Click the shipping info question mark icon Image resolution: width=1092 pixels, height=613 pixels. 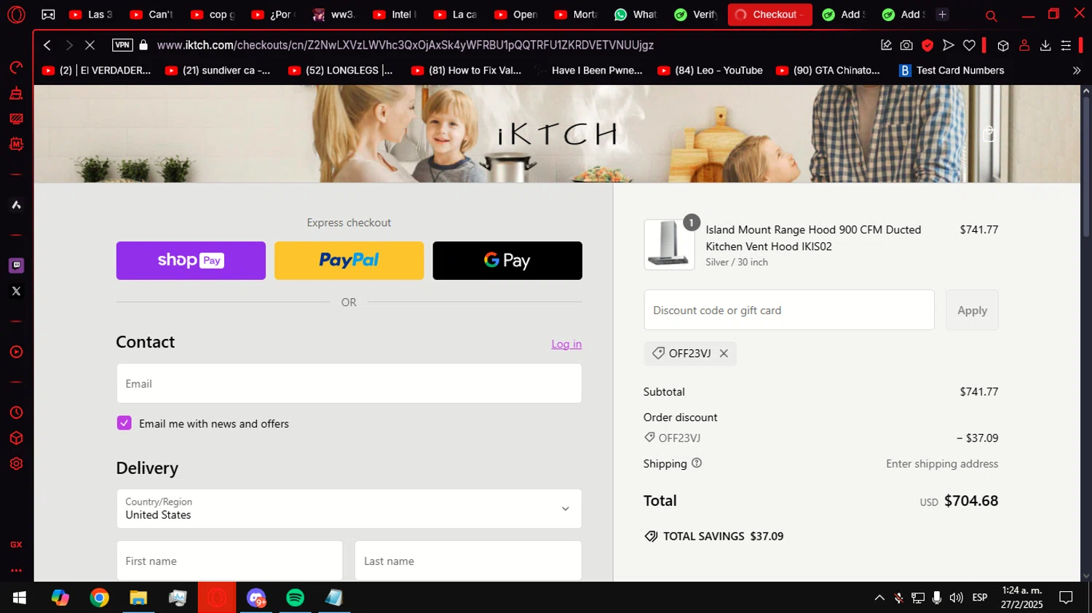click(697, 463)
